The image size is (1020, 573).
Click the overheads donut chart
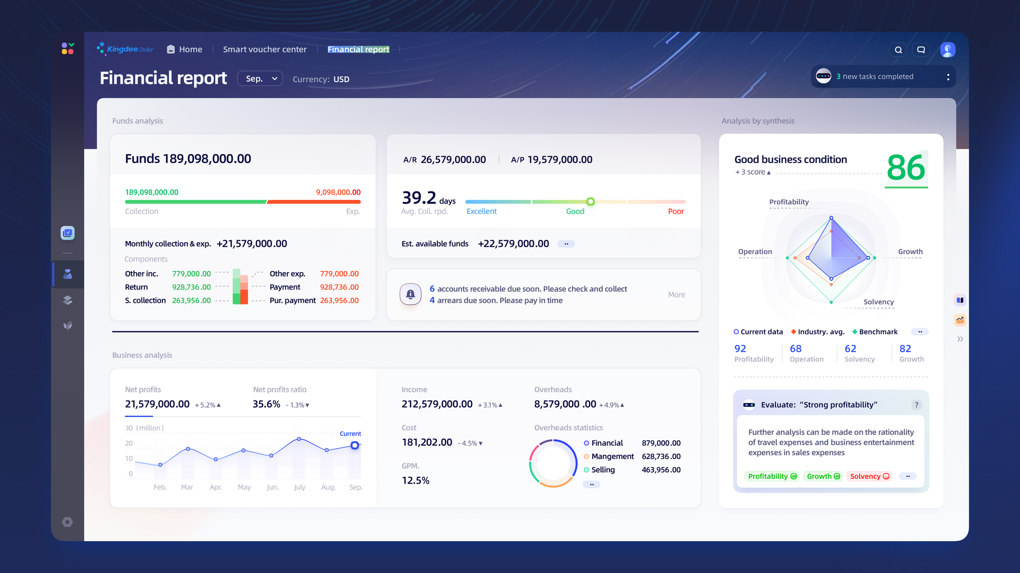[x=553, y=463]
